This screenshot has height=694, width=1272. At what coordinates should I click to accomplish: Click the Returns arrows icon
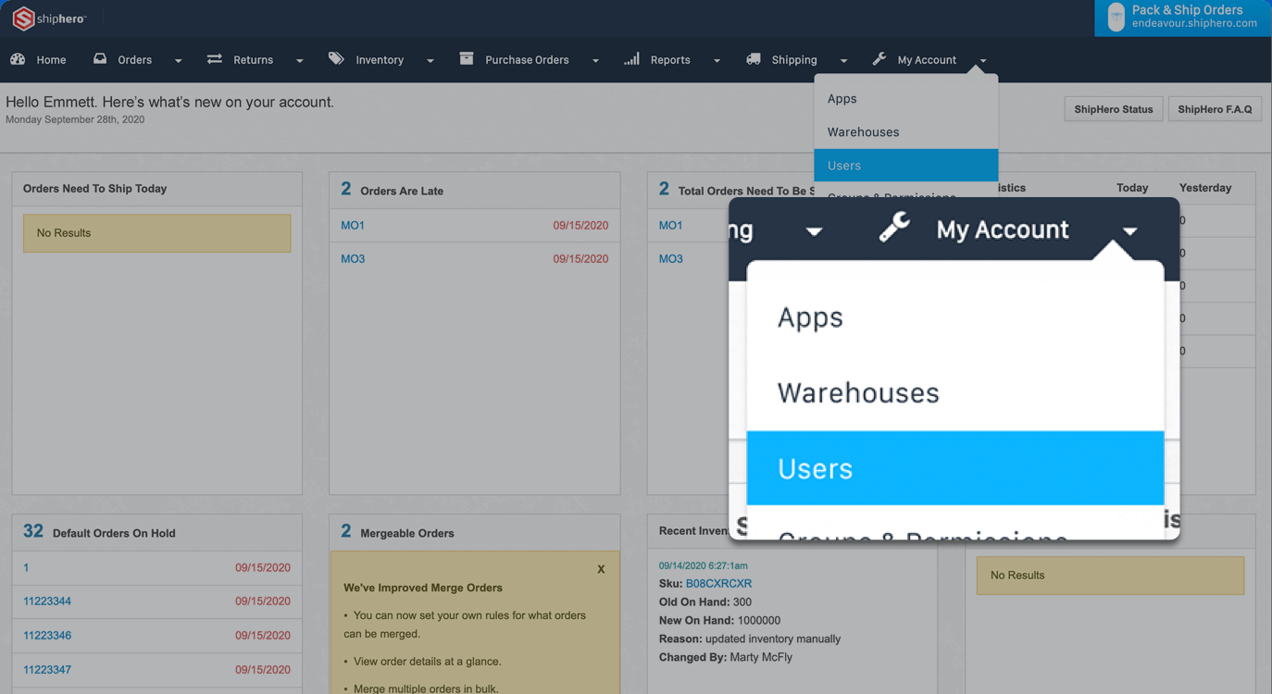(214, 59)
